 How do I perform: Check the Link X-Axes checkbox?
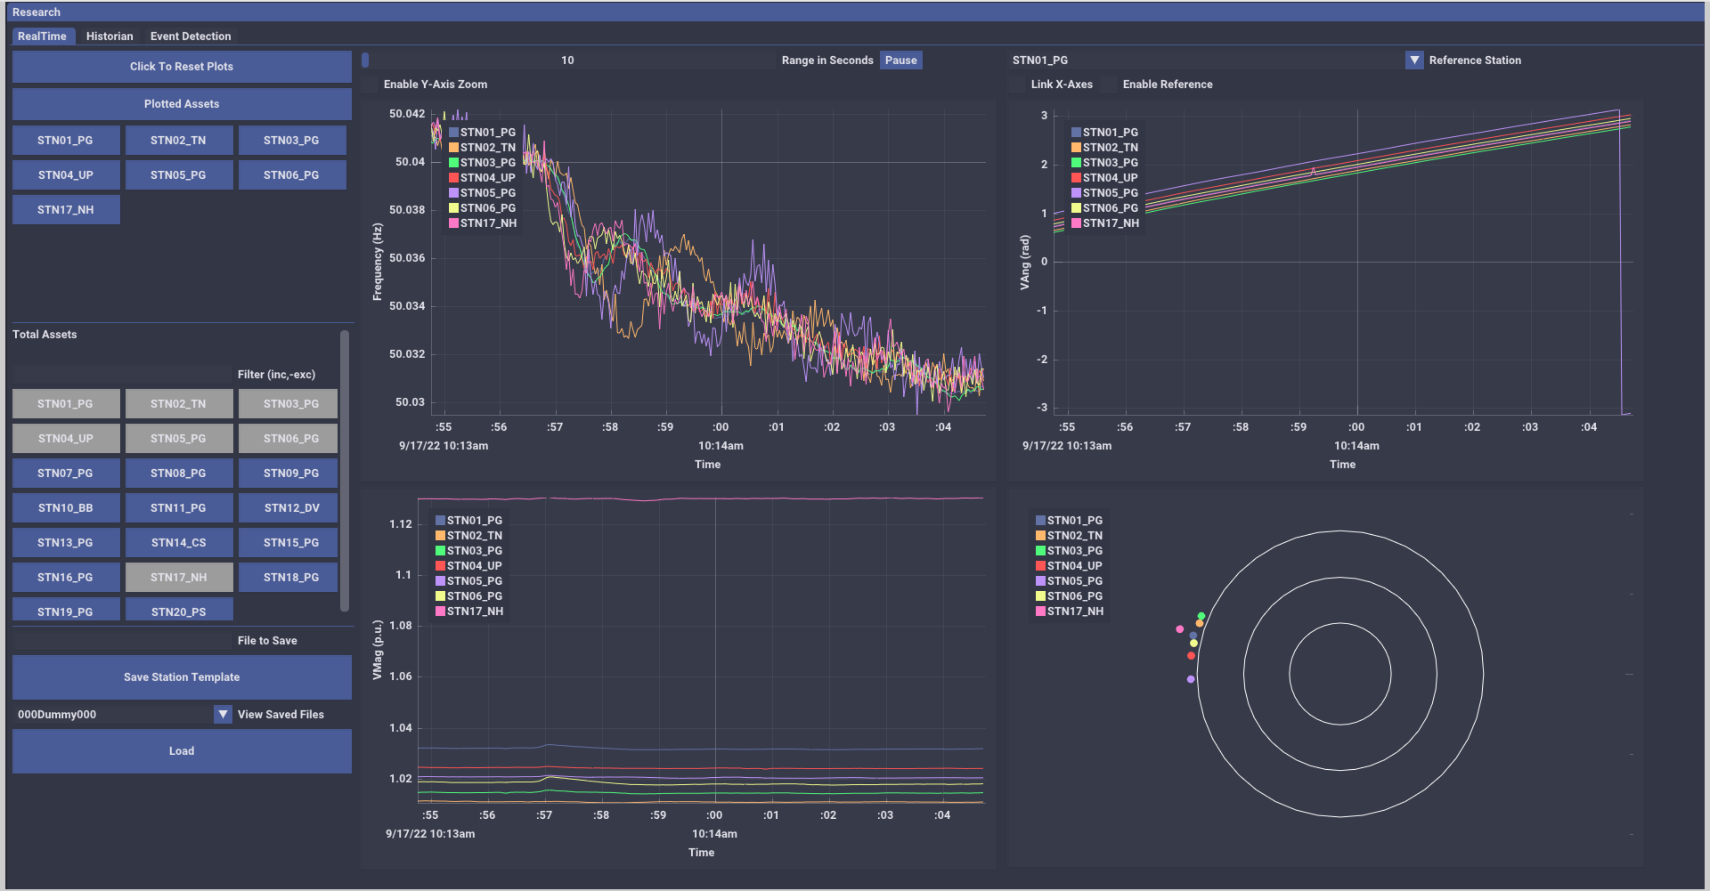[x=1016, y=84]
